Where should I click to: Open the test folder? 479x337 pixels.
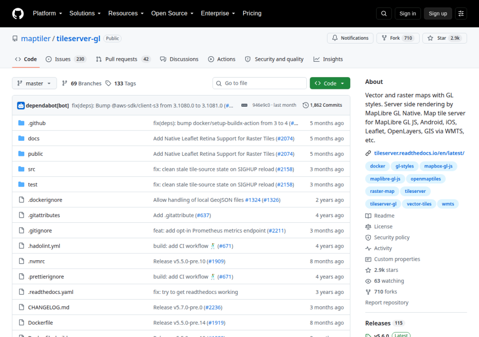(x=33, y=184)
